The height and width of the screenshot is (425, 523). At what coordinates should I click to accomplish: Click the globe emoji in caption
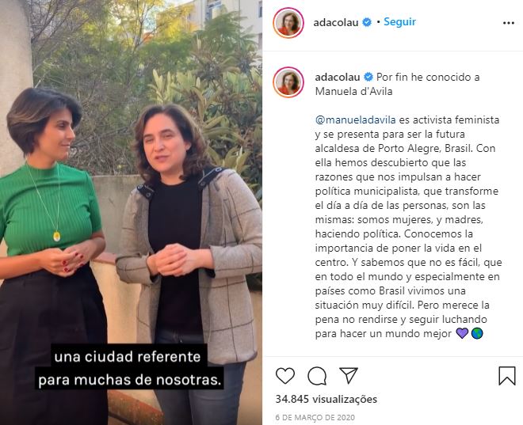477,333
